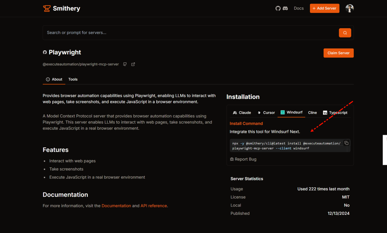This screenshot has width=387, height=233.
Task: Click the 'Take screenshots' feature bullet
Action: [66, 169]
